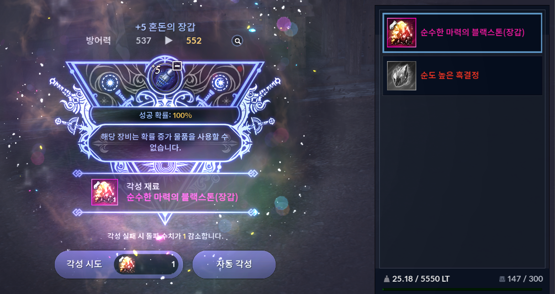
Task: Select the 순도 높은 흑결정 crystal icon
Action: point(402,75)
